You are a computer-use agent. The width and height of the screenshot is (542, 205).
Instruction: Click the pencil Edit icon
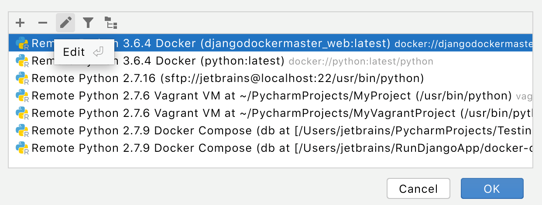click(x=65, y=23)
